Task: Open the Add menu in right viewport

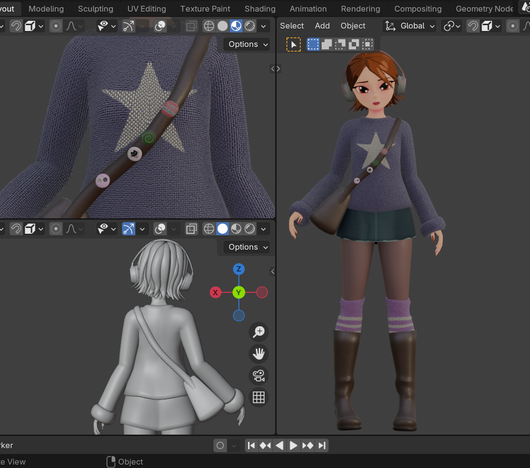Action: pos(322,26)
